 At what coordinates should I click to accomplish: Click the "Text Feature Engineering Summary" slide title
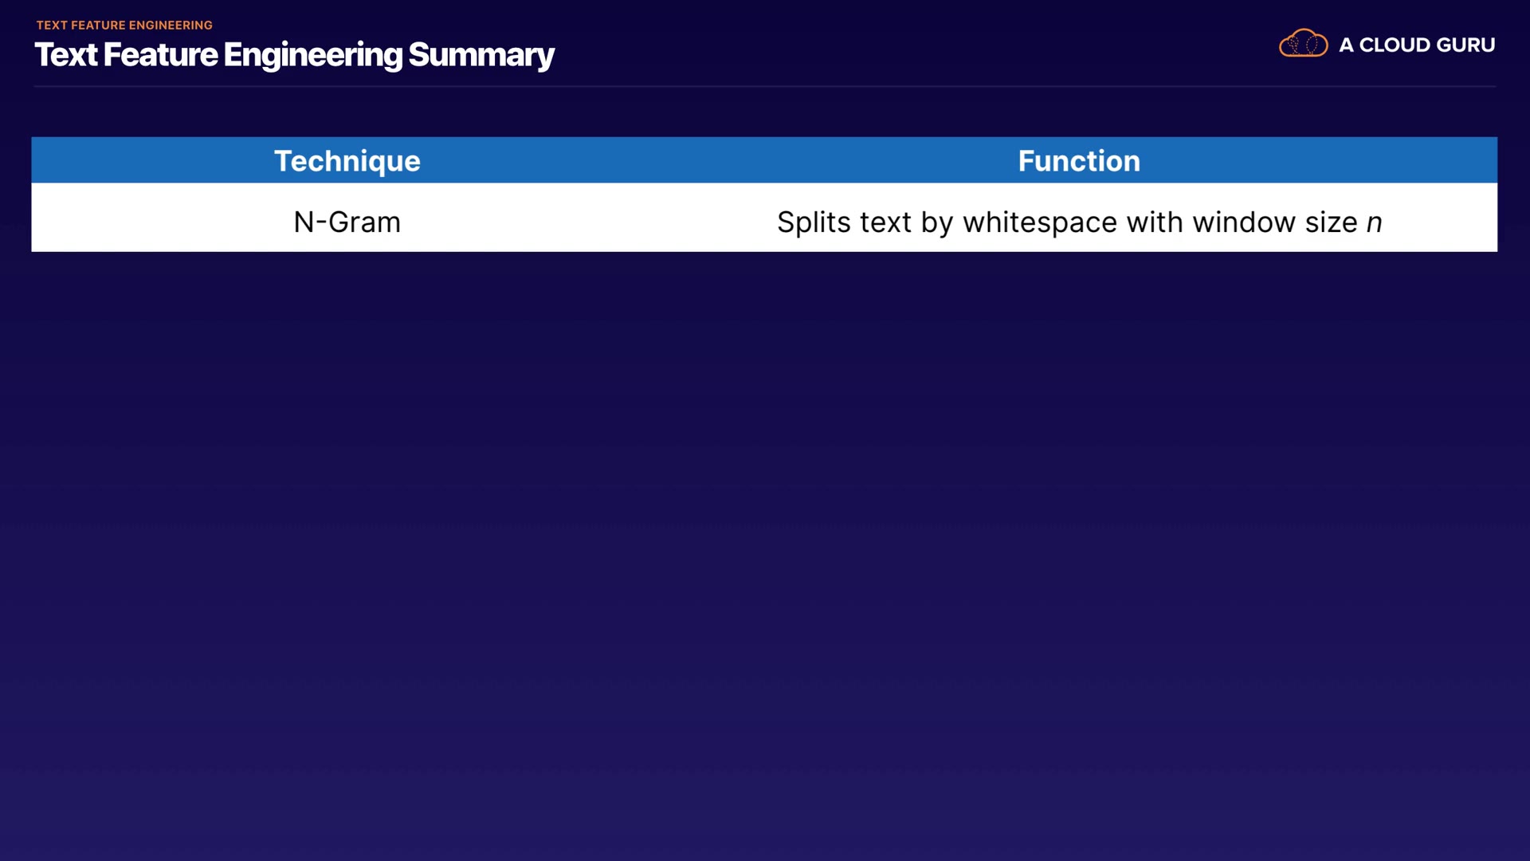point(294,55)
